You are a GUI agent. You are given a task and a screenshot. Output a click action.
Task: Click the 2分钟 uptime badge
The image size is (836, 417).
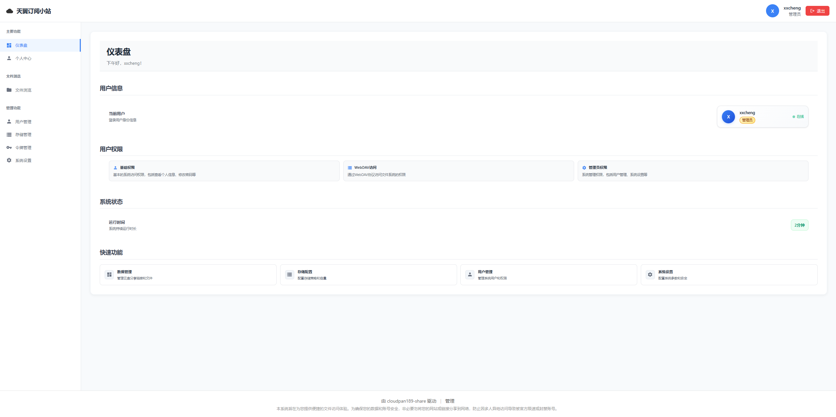(x=799, y=225)
